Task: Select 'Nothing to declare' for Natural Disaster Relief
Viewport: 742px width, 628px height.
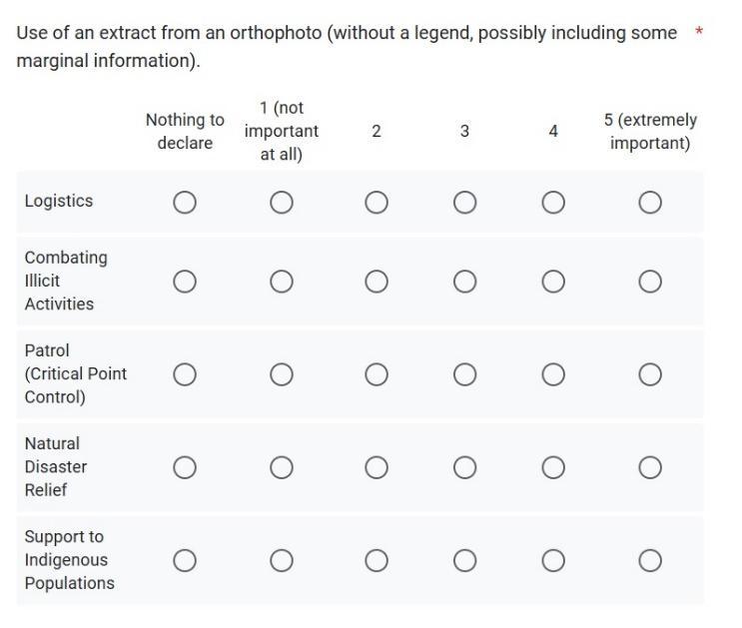Action: click(x=185, y=467)
